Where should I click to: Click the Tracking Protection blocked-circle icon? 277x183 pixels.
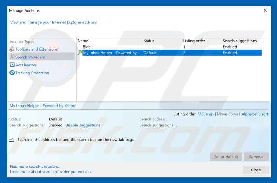click(x=12, y=73)
